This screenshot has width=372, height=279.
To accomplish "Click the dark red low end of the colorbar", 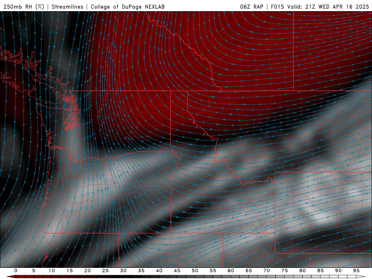I will click(x=11, y=277).
